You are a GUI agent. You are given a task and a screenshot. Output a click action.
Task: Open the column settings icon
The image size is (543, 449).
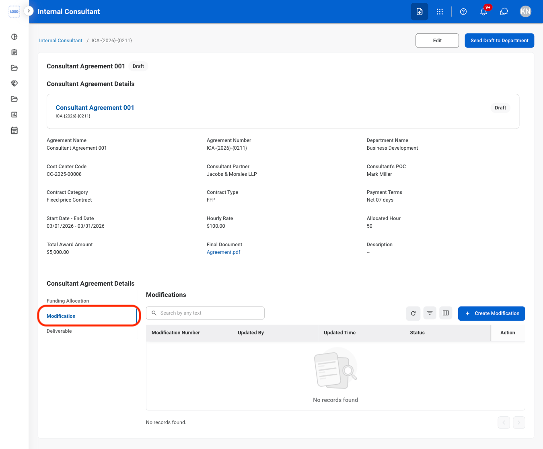446,313
